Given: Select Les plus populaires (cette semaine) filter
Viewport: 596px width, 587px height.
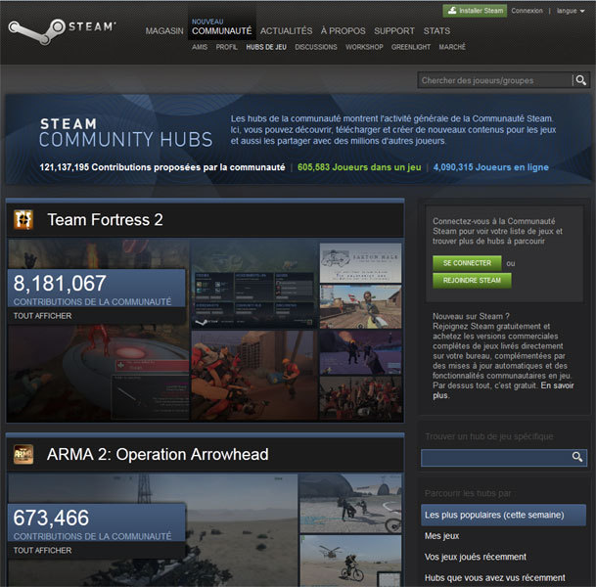Looking at the screenshot, I should coord(503,515).
